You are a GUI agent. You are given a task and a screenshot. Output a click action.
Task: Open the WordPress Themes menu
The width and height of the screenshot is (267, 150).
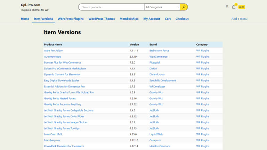click(x=102, y=19)
